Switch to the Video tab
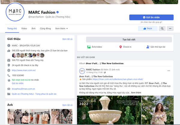 [24, 29]
